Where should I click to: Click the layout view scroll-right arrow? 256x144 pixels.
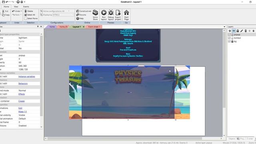[221, 138]
